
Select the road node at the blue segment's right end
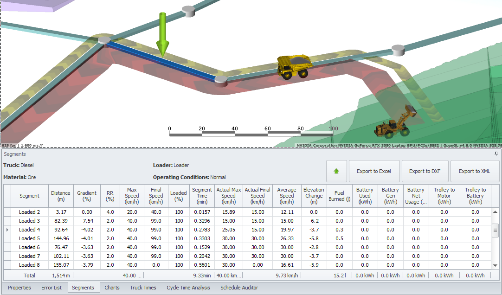221,80
